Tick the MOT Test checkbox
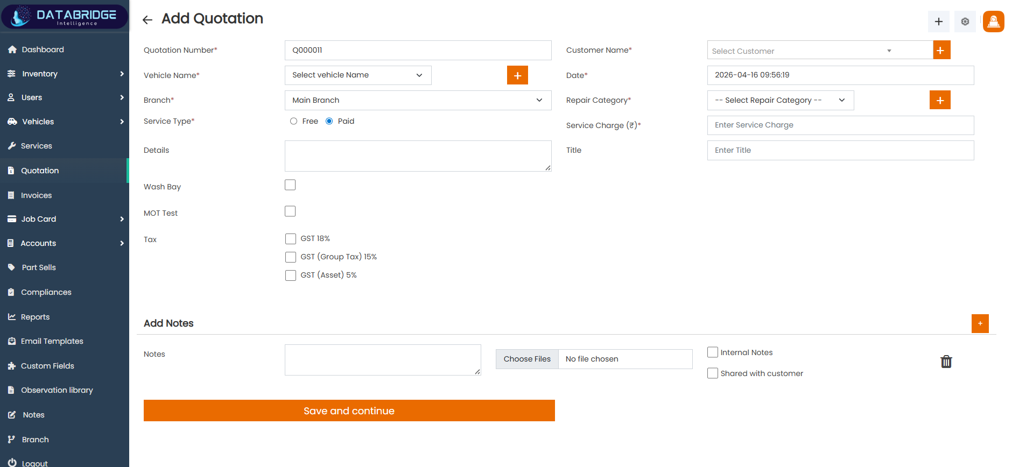This screenshot has height=467, width=1033. point(290,211)
